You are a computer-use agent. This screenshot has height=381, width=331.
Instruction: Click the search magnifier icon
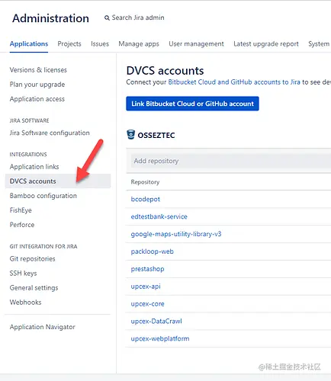[x=107, y=18]
